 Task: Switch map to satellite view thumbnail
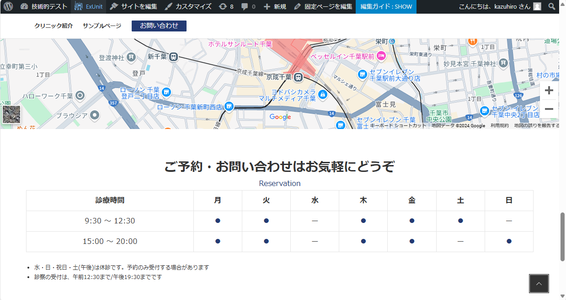point(11,114)
